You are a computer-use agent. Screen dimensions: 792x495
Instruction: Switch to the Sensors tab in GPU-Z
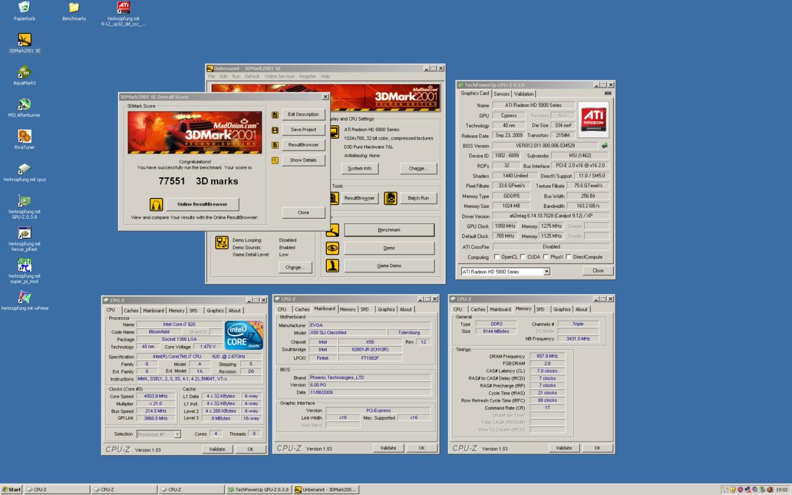(x=501, y=94)
